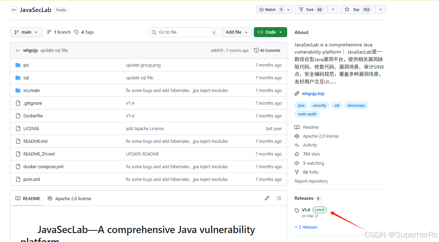Open the + 3 releases link
Screen dimensions: 439x242
pyautogui.click(x=306, y=227)
